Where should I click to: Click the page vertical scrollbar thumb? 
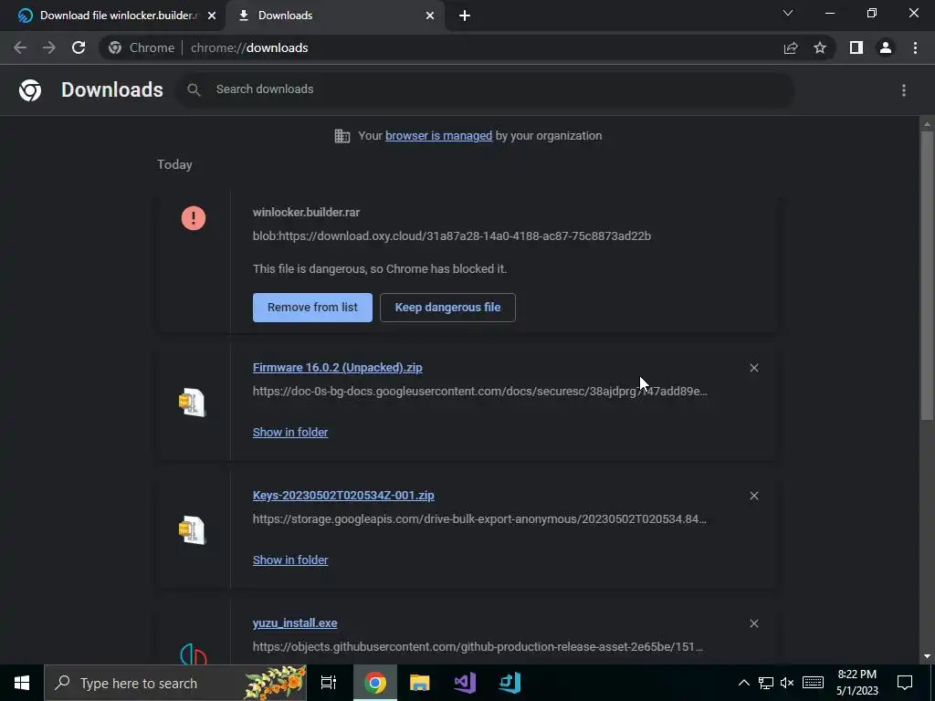click(927, 276)
